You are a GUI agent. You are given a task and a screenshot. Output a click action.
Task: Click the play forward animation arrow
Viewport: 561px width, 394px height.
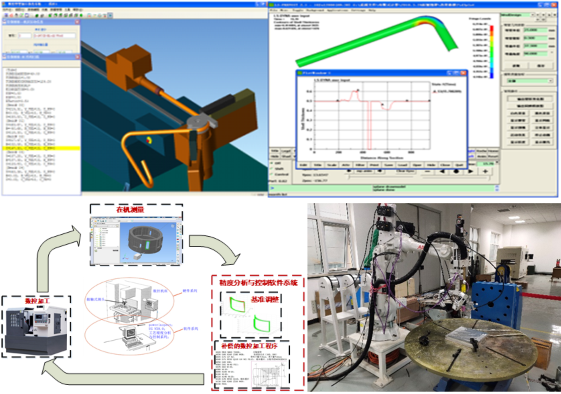[x=470, y=171]
